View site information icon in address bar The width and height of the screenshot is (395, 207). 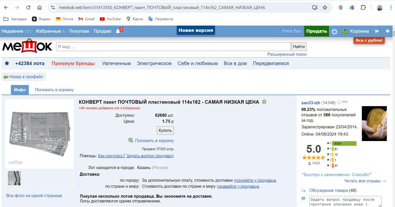point(53,7)
